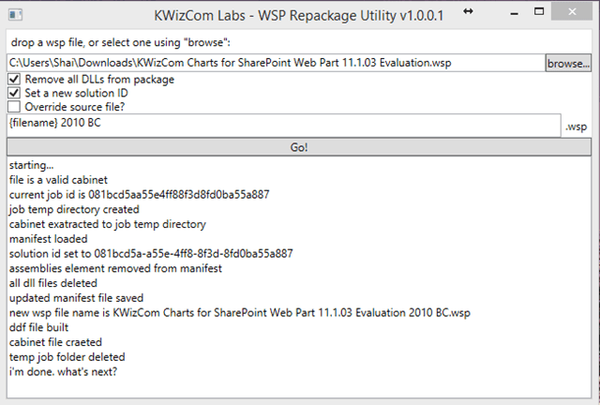Enable the Override source file option

pyautogui.click(x=14, y=107)
